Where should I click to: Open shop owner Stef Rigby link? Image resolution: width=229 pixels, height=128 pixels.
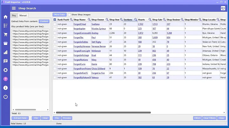(x=96, y=42)
